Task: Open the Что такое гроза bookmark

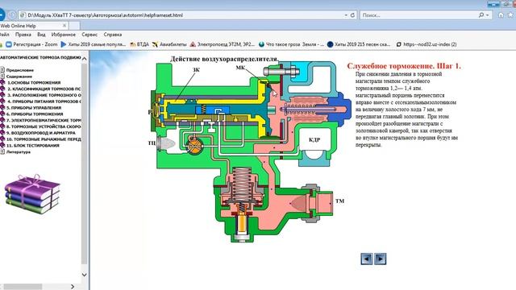Action: pyautogui.click(x=291, y=44)
